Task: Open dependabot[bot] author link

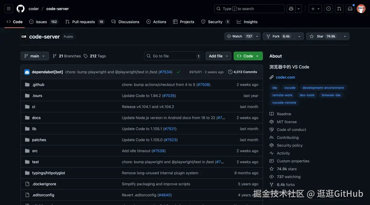Action: 47,72
